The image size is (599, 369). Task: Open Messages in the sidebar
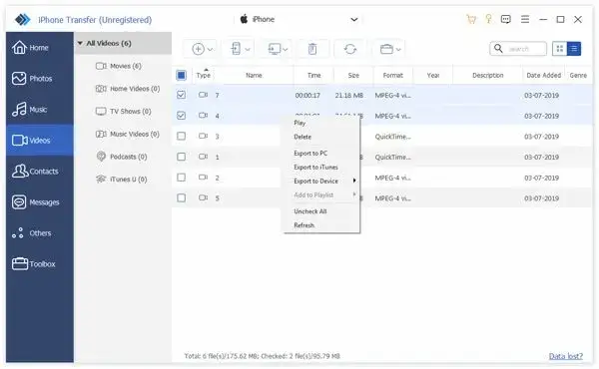click(x=39, y=201)
